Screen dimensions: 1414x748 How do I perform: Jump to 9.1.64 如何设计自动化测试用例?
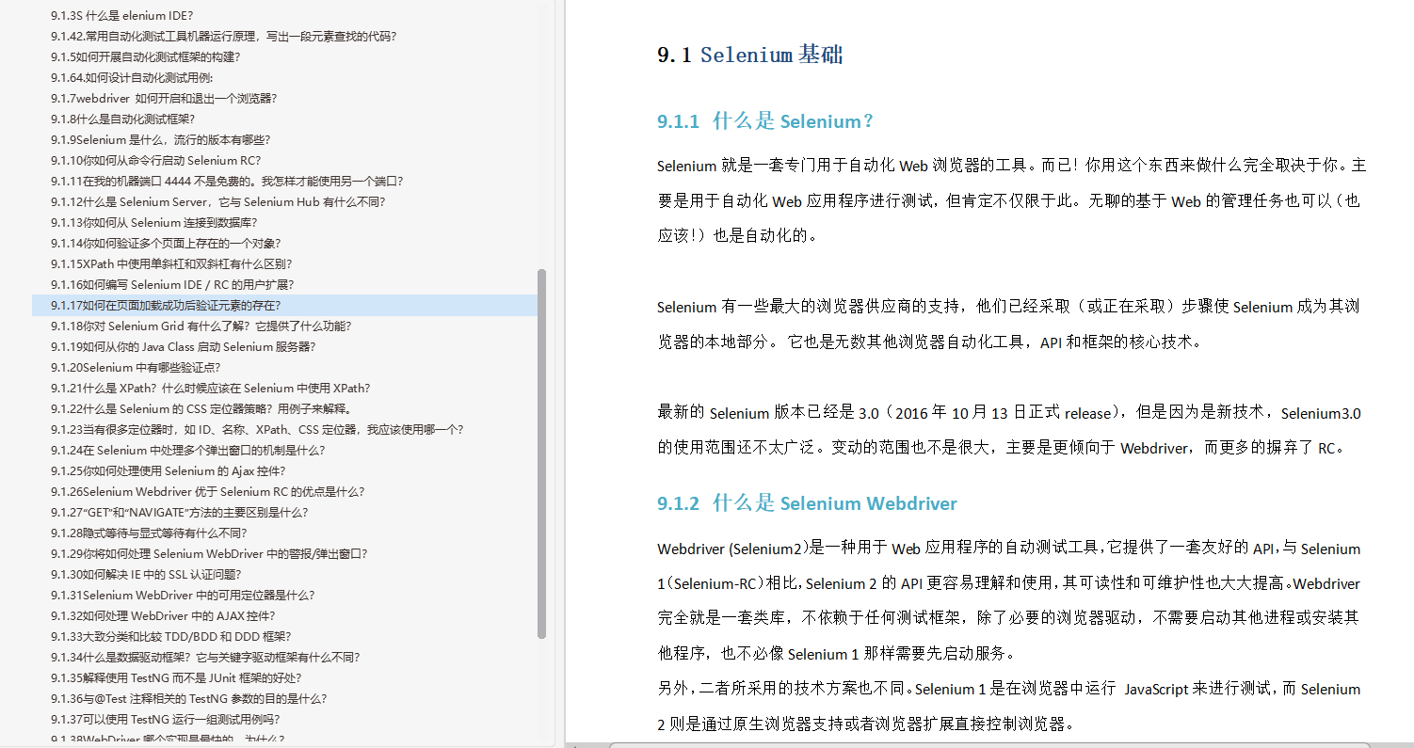(132, 77)
